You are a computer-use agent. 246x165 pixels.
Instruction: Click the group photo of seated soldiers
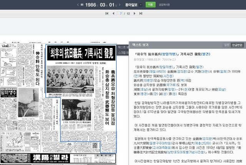click(x=70, y=79)
